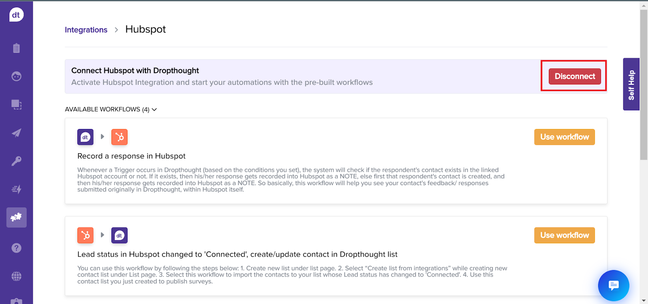This screenshot has height=304, width=648.
Task: Open the question mark help icon
Action: (x=16, y=248)
